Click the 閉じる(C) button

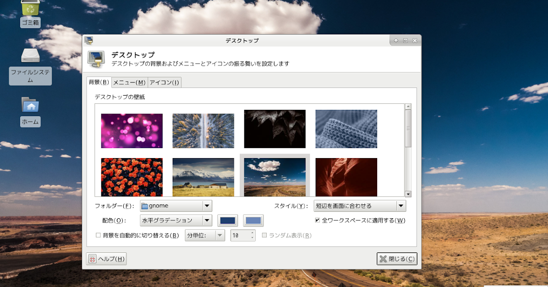(397, 259)
